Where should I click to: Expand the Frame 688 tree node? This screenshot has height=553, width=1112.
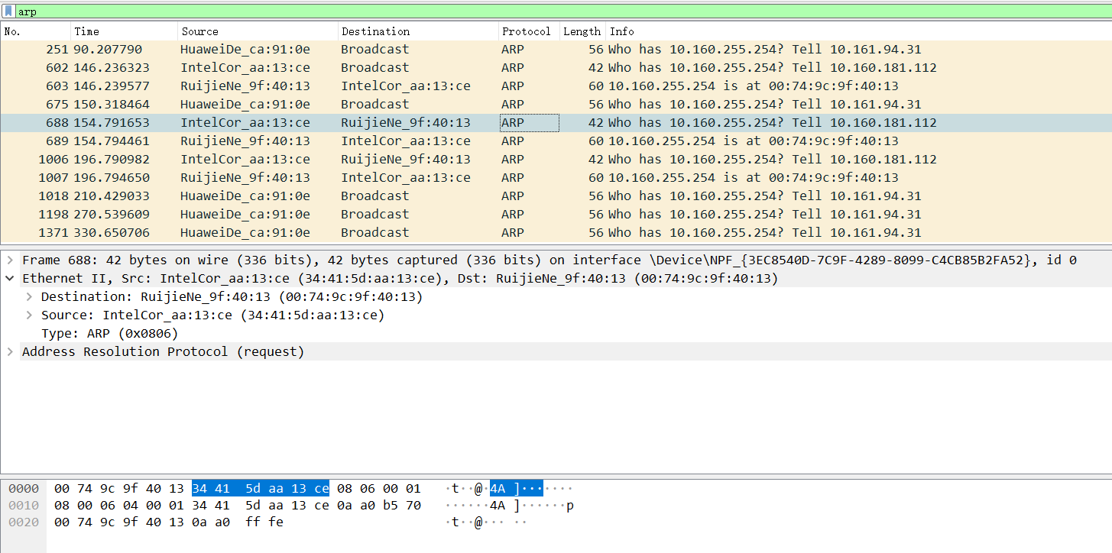coord(10,260)
